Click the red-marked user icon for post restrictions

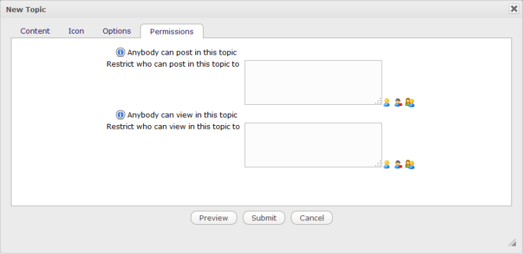(398, 102)
